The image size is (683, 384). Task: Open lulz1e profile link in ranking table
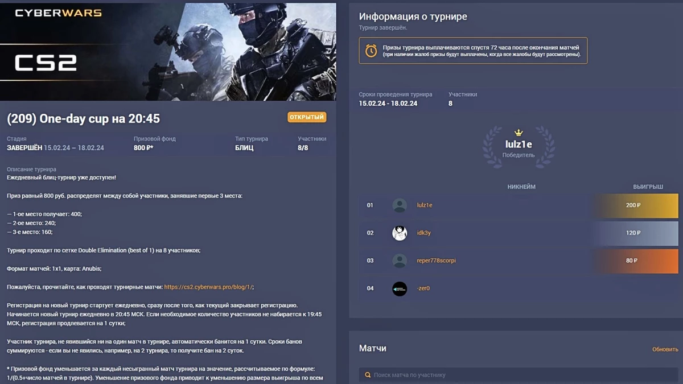(425, 205)
